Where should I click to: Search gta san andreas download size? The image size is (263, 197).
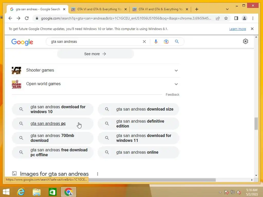point(138,109)
